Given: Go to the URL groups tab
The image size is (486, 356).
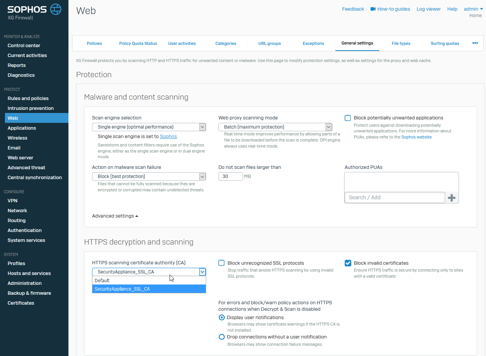Looking at the screenshot, I should [269, 43].
